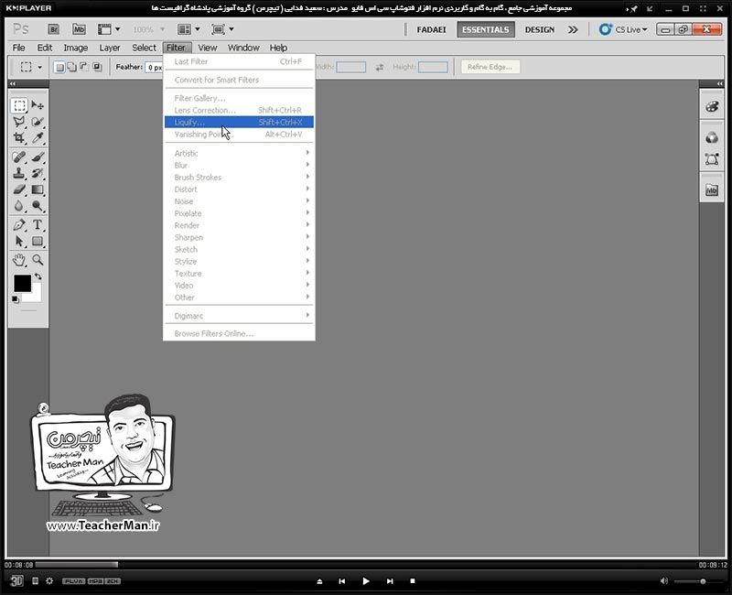Play the video in KMPlayer
Screen dimensions: 732x595
pyautogui.click(x=366, y=581)
